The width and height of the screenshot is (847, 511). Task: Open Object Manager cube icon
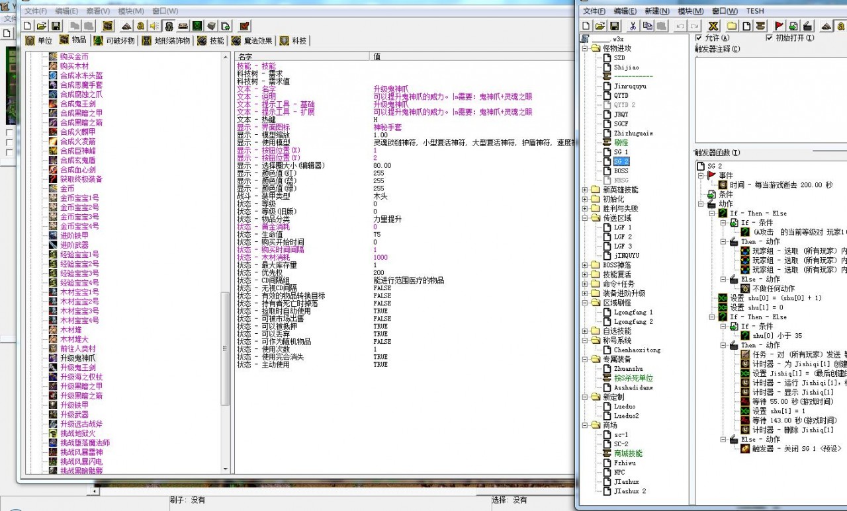point(211,26)
